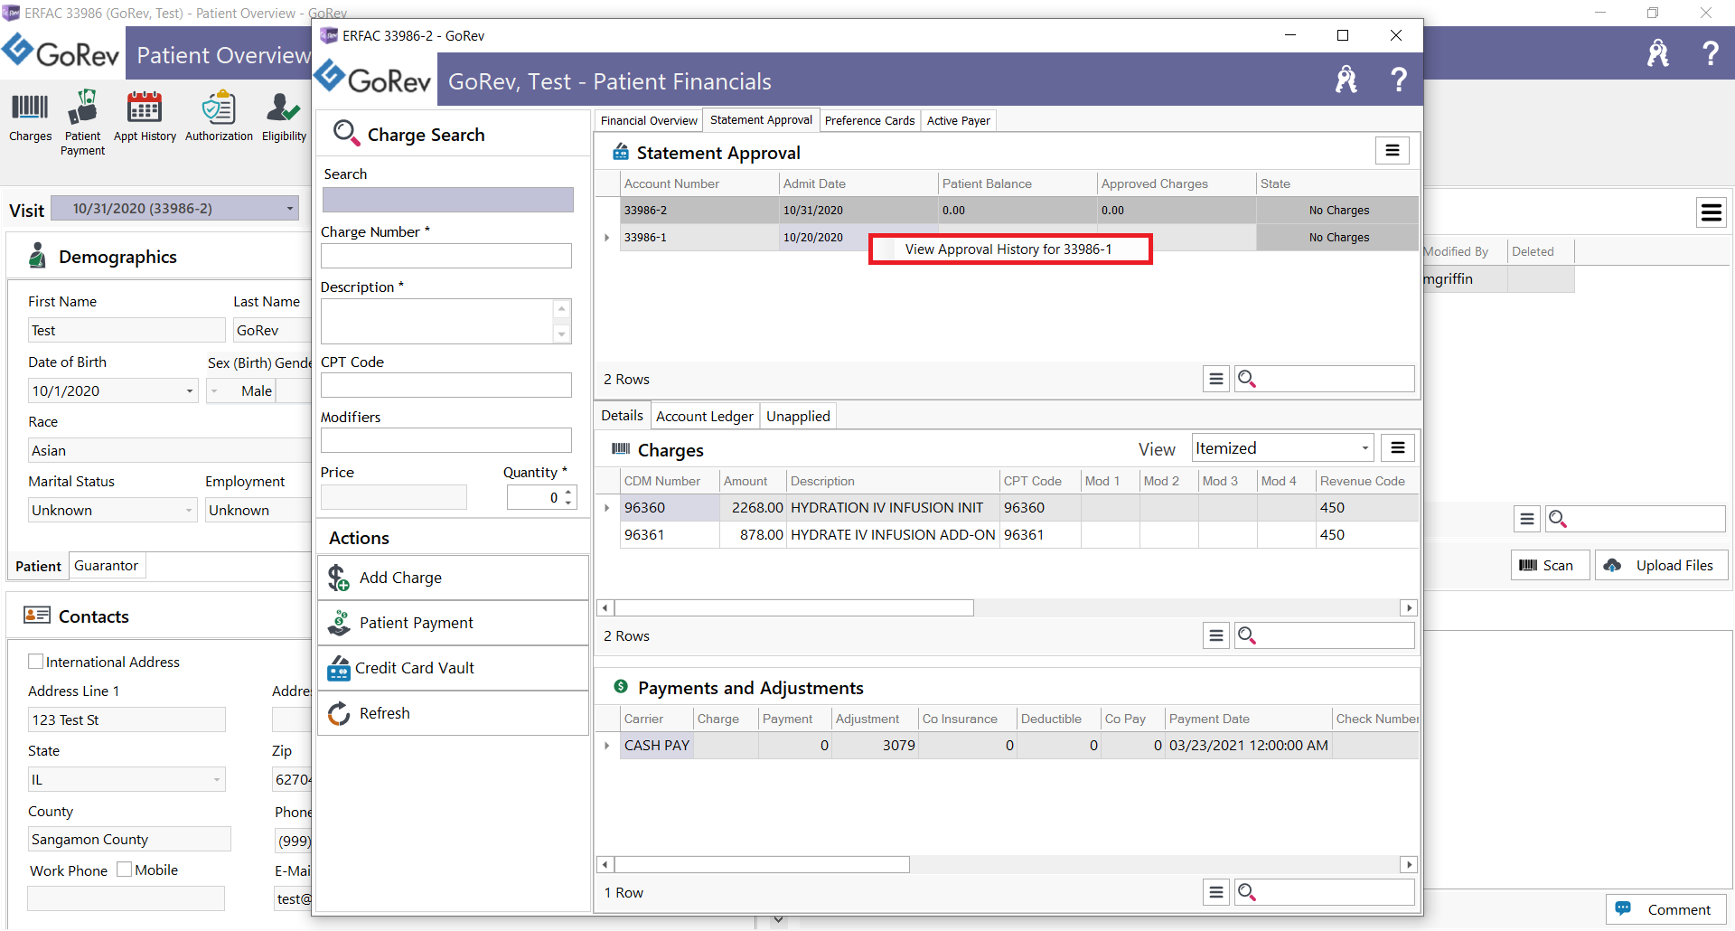Screen dimensions: 1735x931
Task: Click the CPT Code input field
Action: 446,385
